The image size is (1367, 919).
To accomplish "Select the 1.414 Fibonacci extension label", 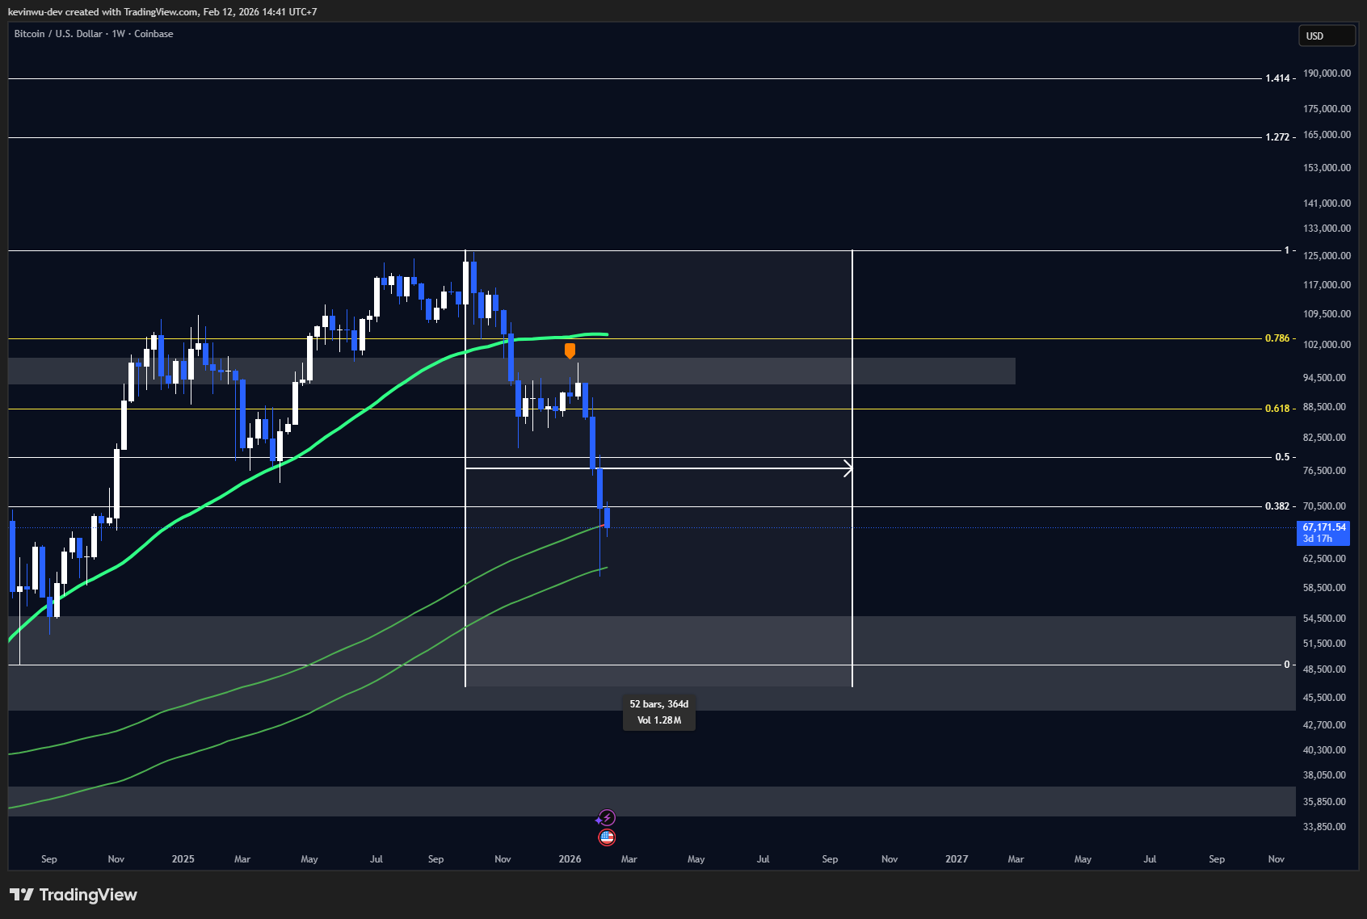I will 1277,78.
